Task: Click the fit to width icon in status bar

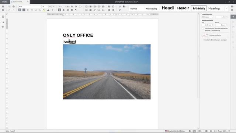Action: [211, 131]
